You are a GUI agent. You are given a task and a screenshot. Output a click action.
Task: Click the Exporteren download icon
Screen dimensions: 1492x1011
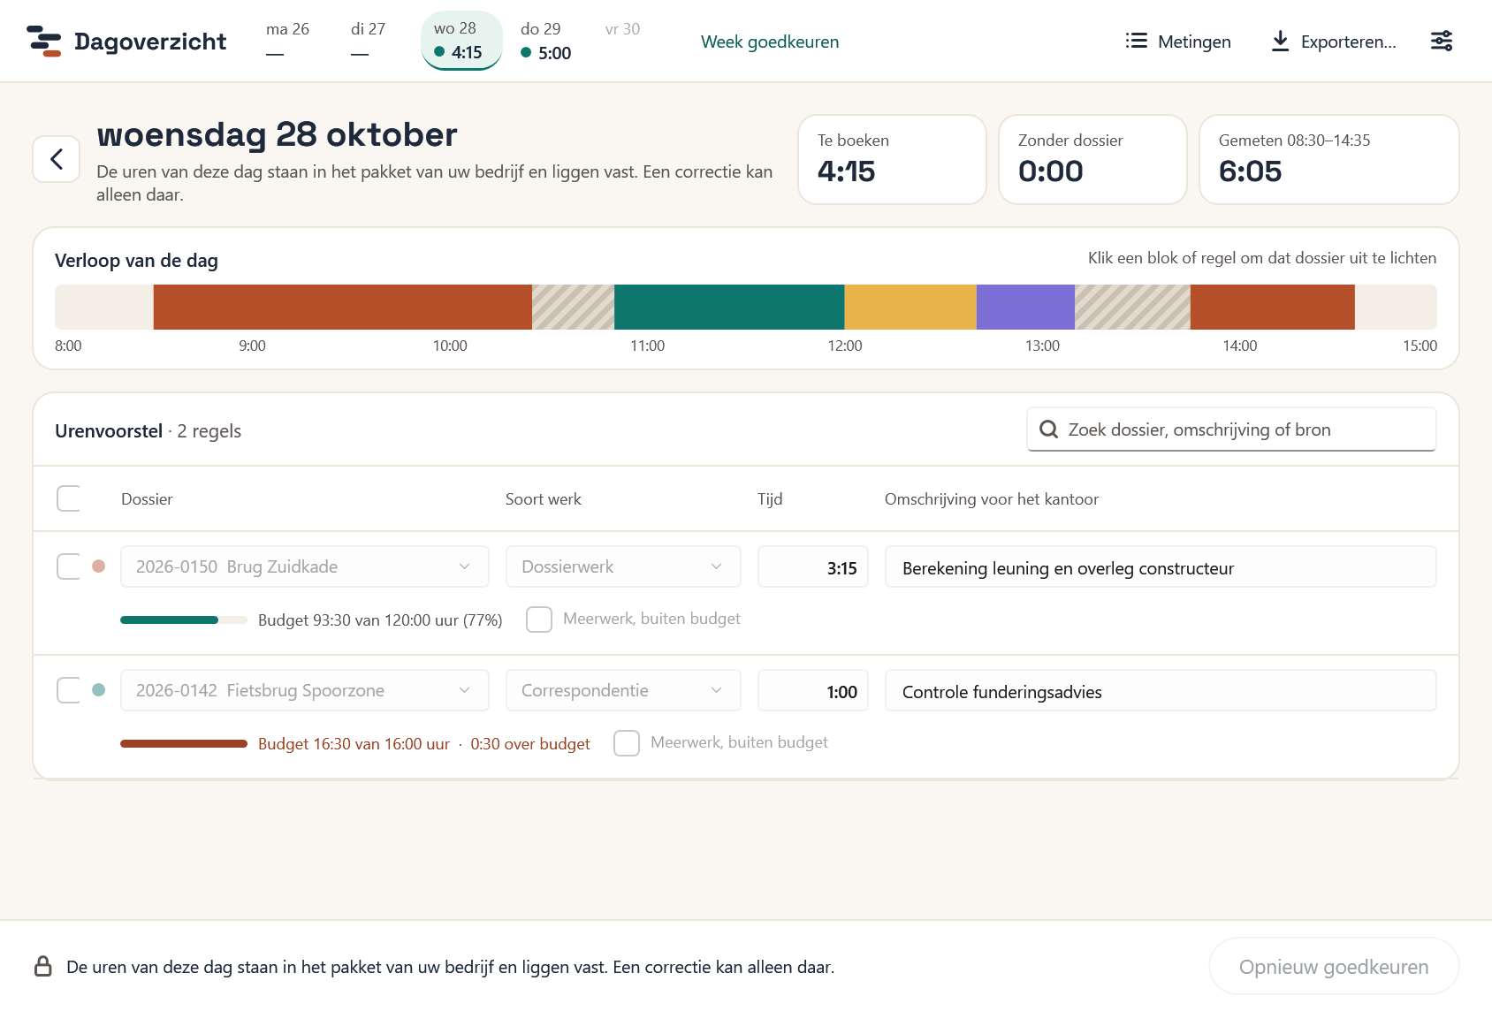click(x=1280, y=41)
